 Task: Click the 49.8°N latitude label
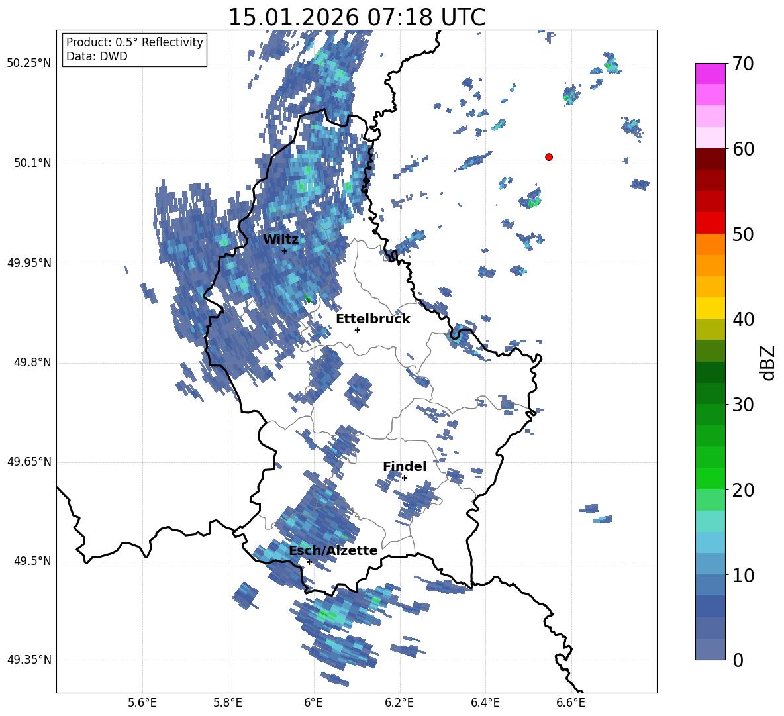point(32,362)
